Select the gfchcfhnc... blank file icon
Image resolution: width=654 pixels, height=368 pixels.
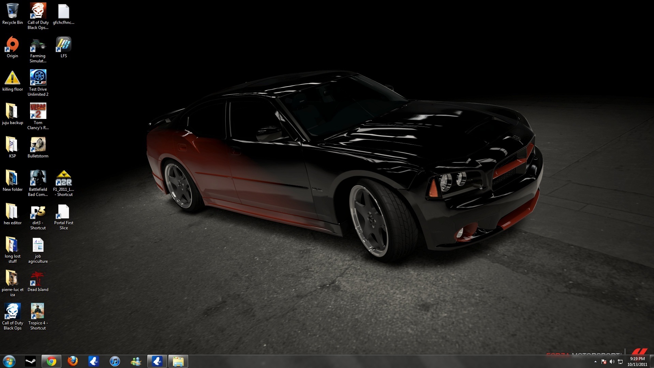pyautogui.click(x=63, y=14)
